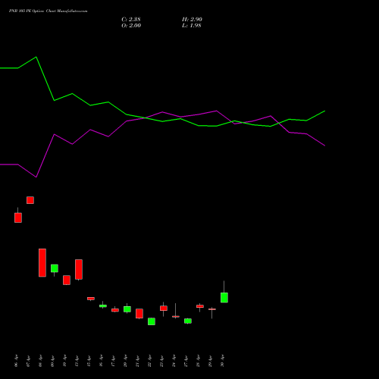The height and width of the screenshot is (379, 379).
Task: Click the green candlestick for 09 Apr
Action: click(55, 268)
